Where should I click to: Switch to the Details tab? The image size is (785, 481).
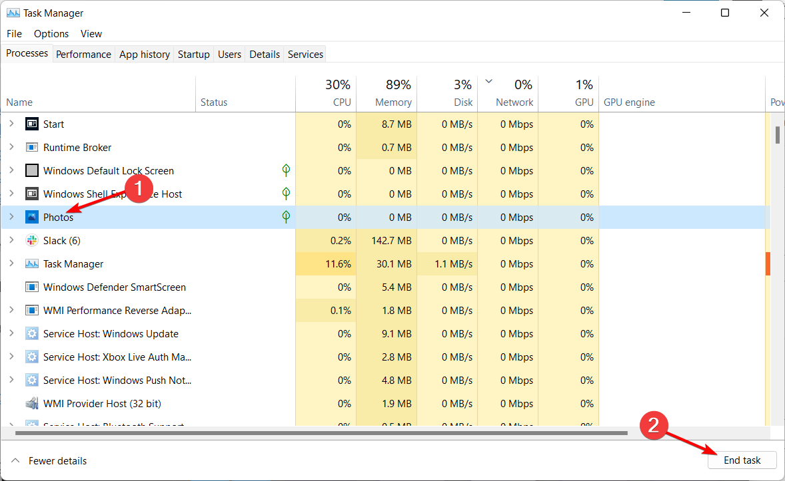pos(265,54)
